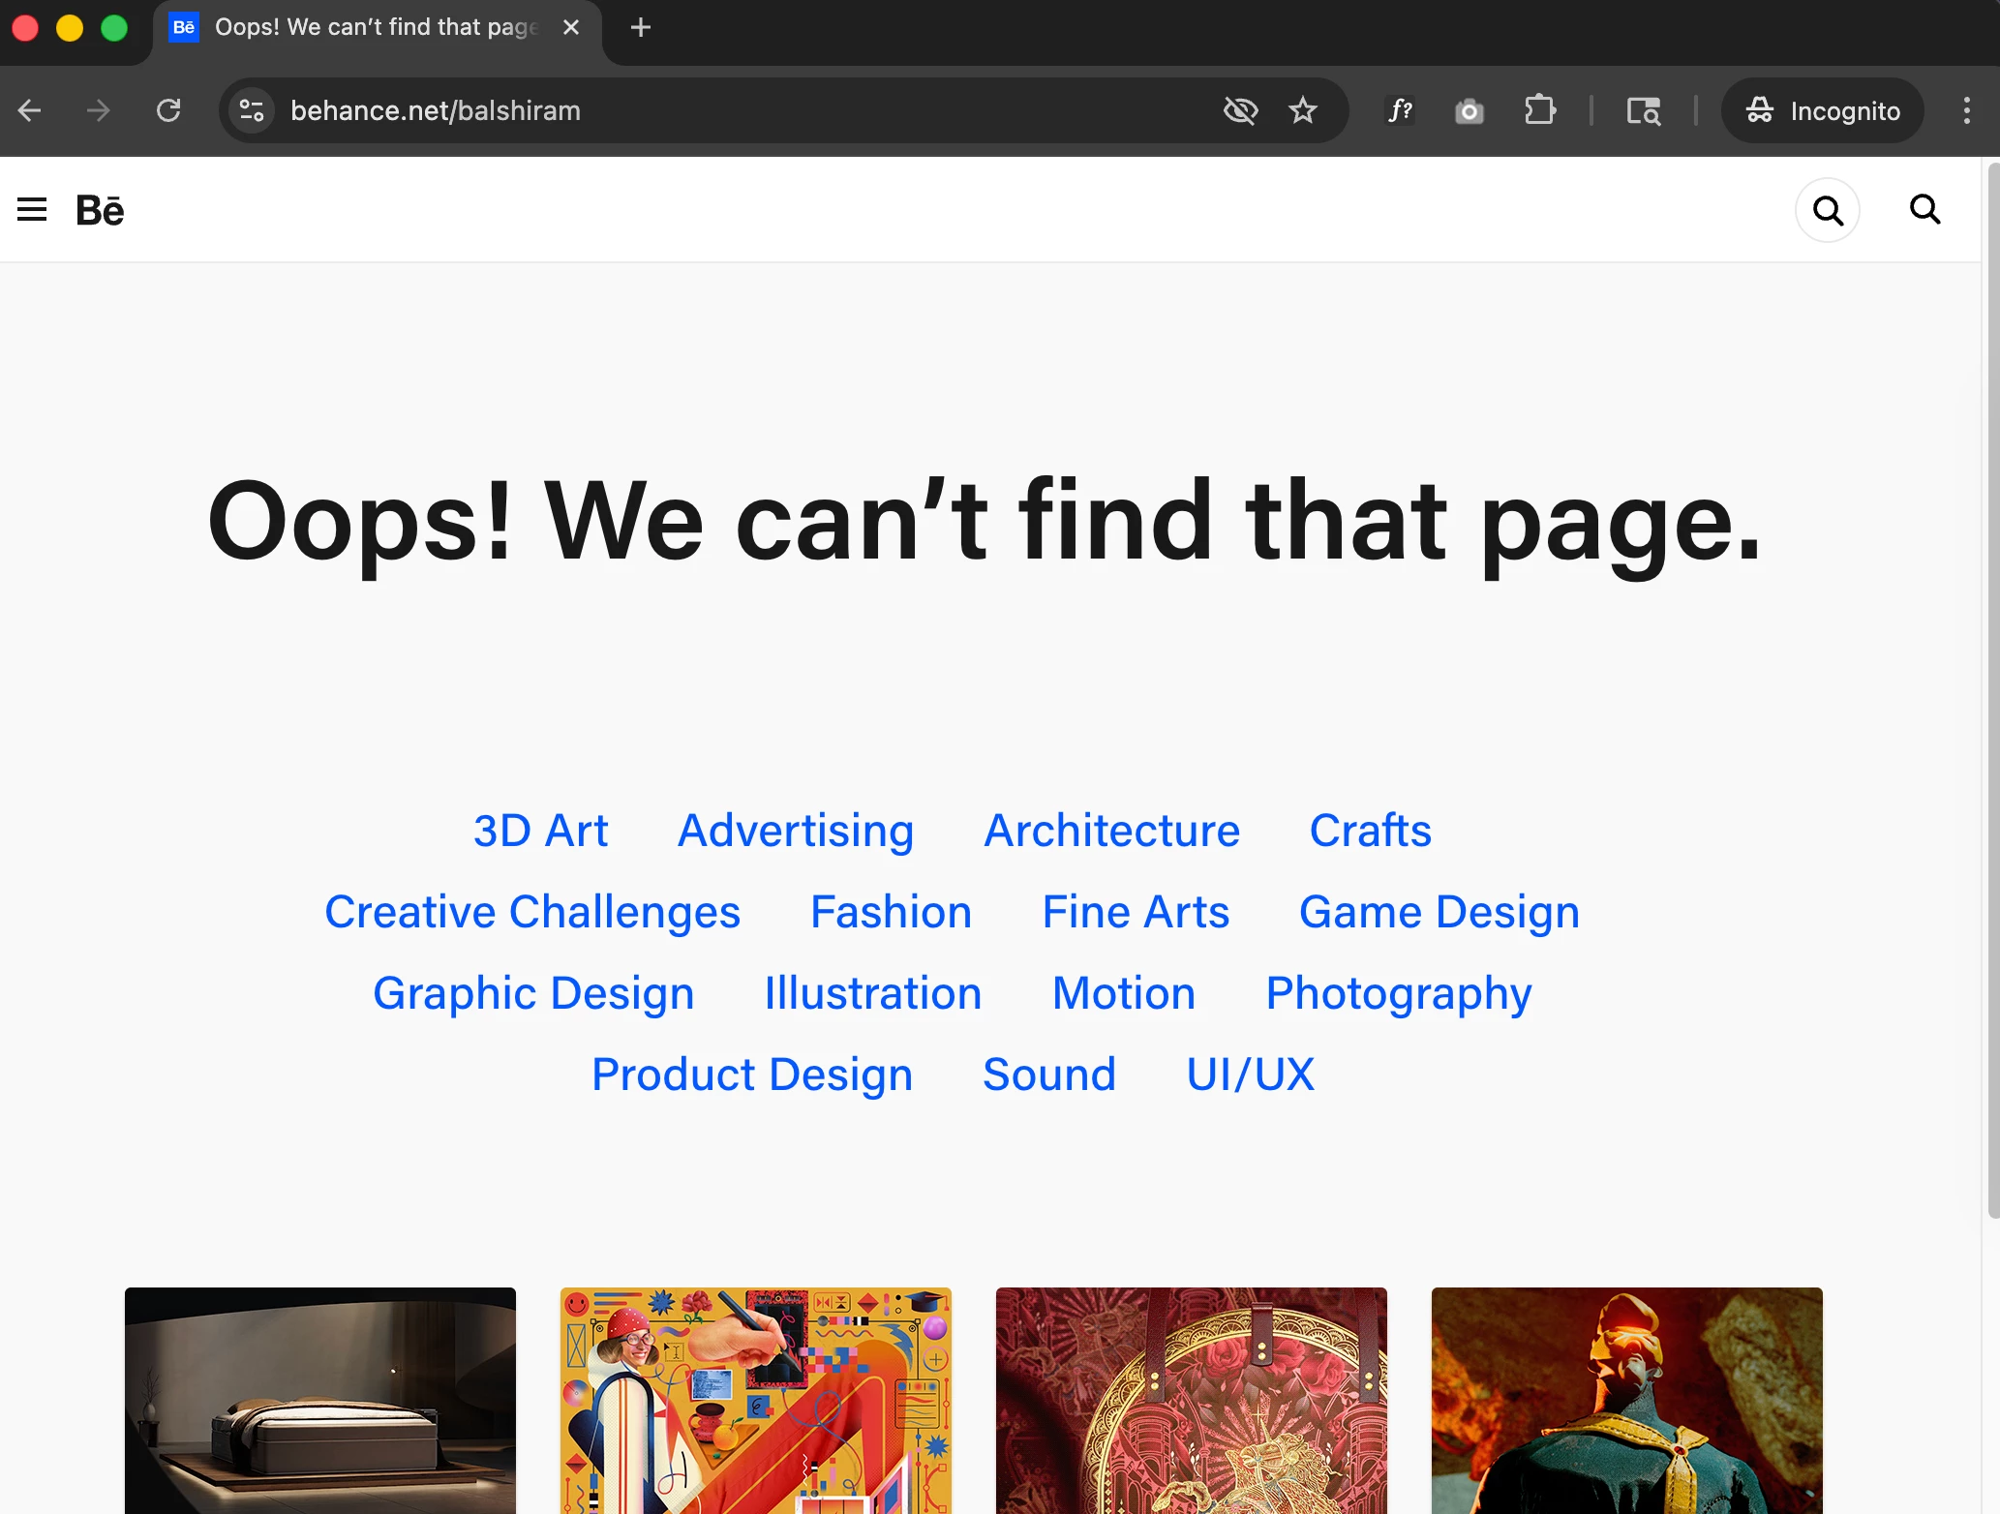Open the Extensions puzzle icon
The width and height of the screenshot is (2000, 1514).
[x=1539, y=110]
